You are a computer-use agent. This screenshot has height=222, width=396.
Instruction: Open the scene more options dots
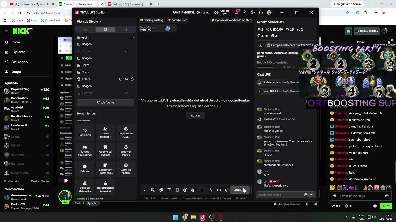[x=132, y=38]
